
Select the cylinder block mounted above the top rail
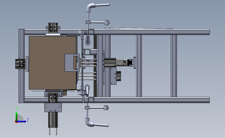tap(53, 27)
